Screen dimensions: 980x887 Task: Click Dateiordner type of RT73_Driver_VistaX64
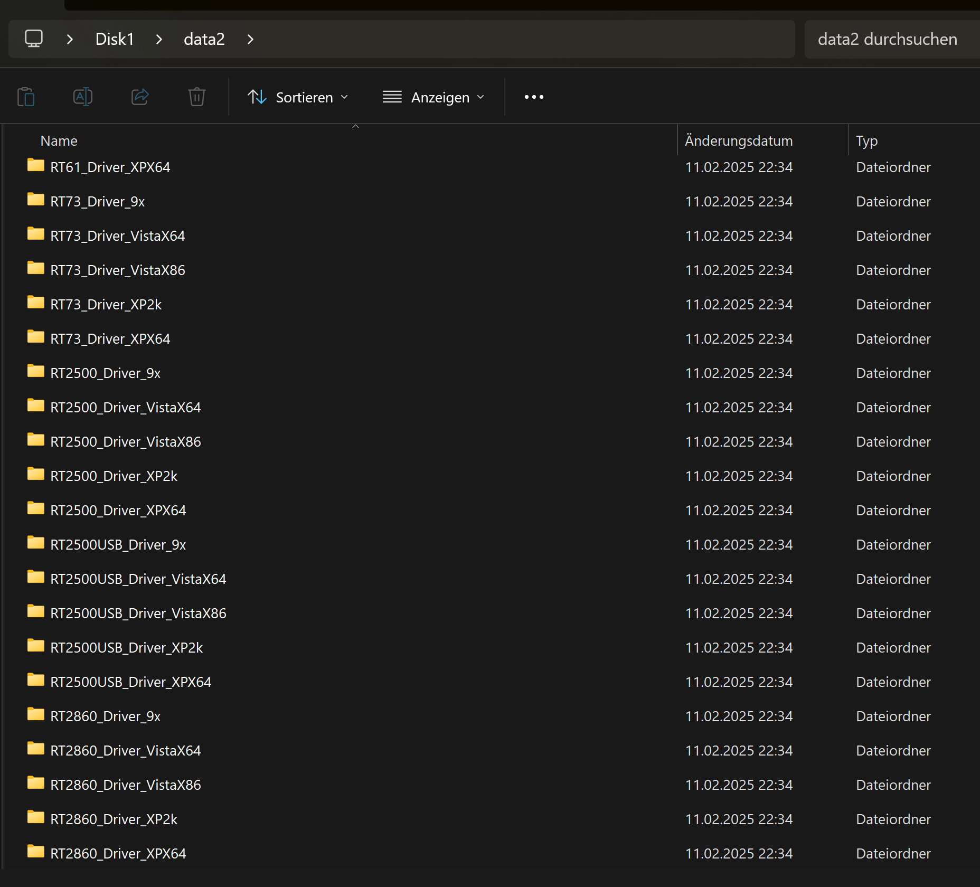[893, 236]
